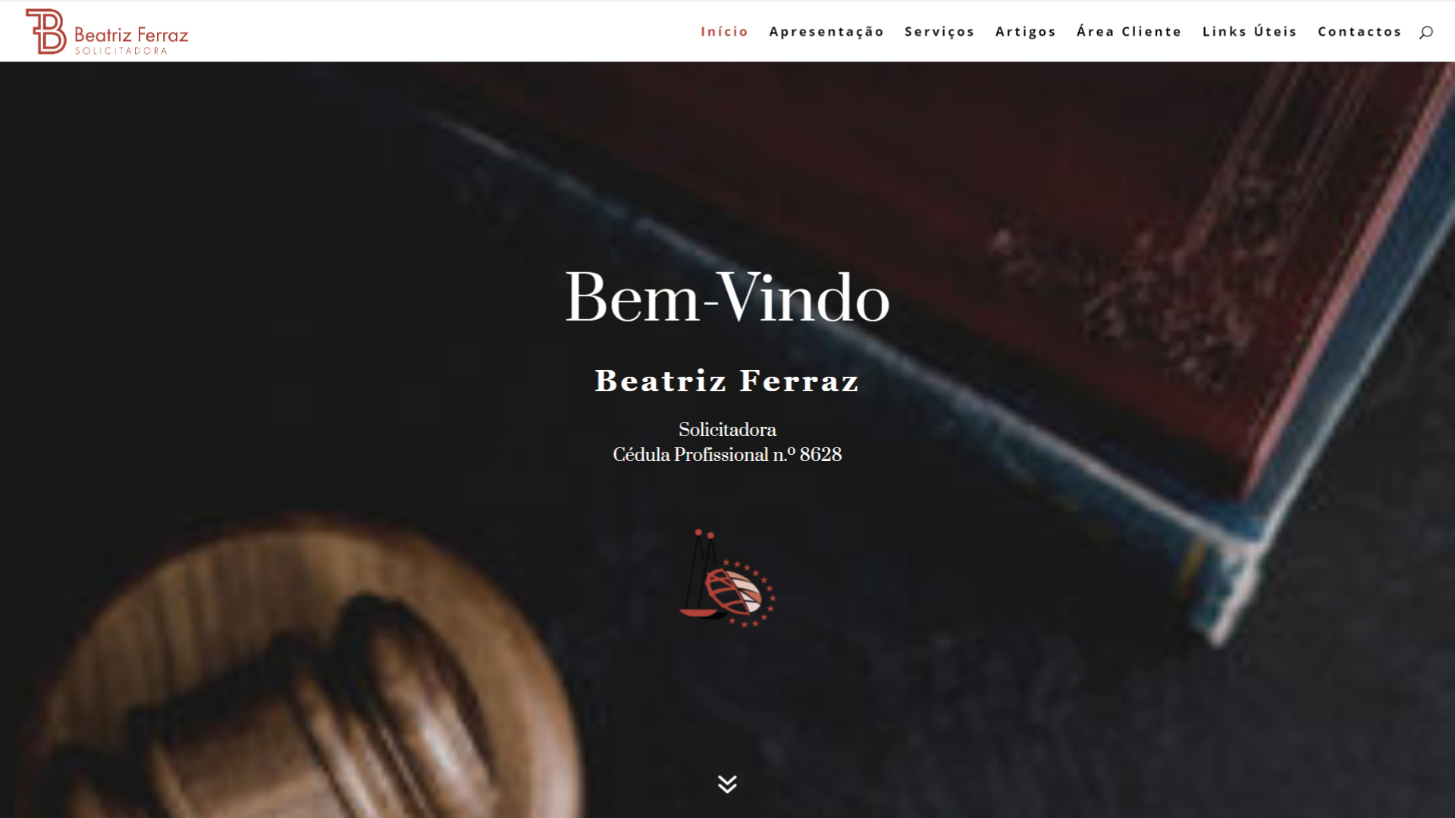Go to the Início menu item
The height and width of the screenshot is (818, 1455).
724,31
